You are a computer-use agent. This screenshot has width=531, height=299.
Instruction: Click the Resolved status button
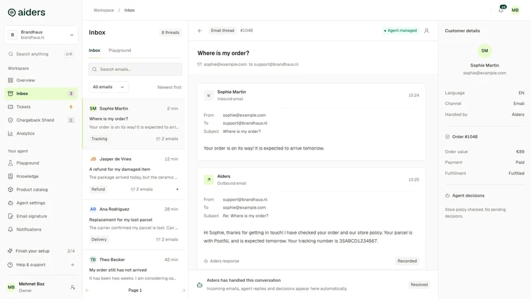click(419, 285)
